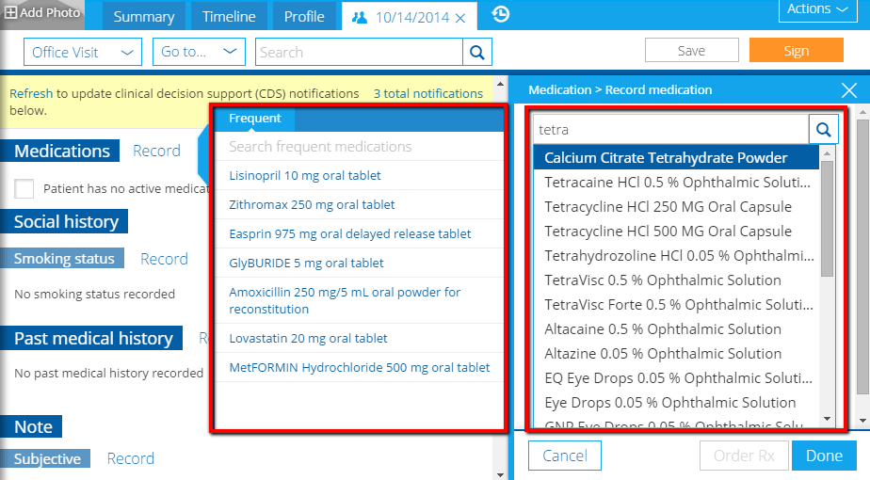The image size is (870, 480).
Task: Click the Refresh link for CDS notifications
Action: point(31,94)
